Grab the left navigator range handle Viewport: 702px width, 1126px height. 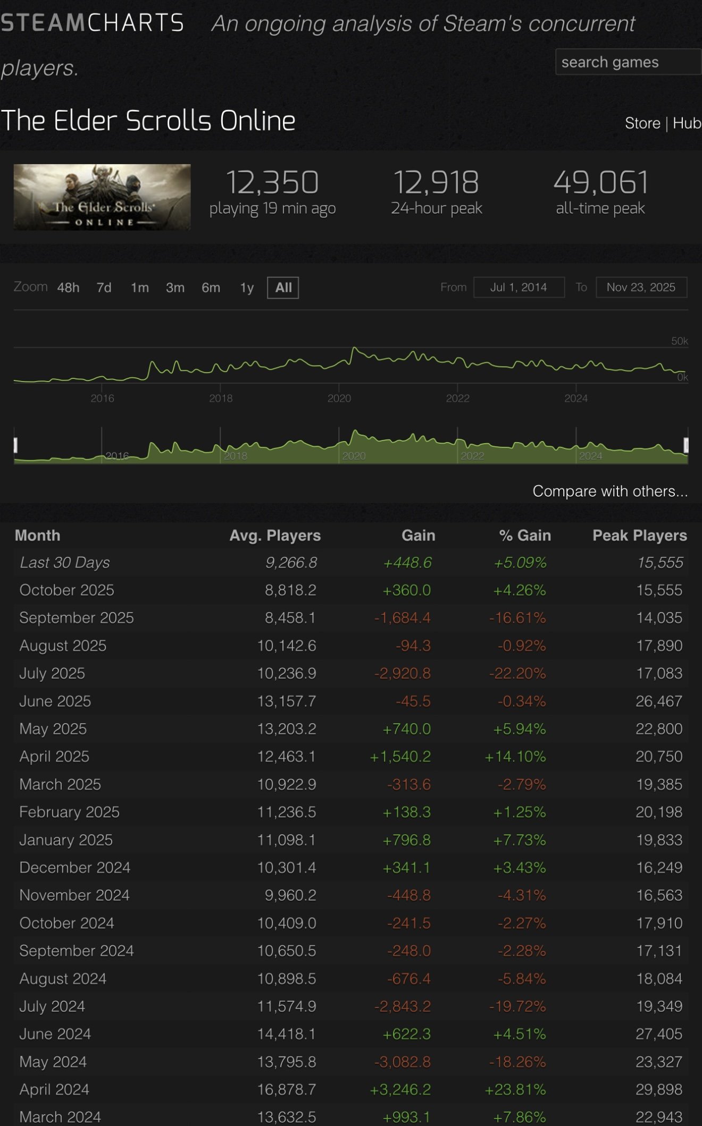point(15,445)
